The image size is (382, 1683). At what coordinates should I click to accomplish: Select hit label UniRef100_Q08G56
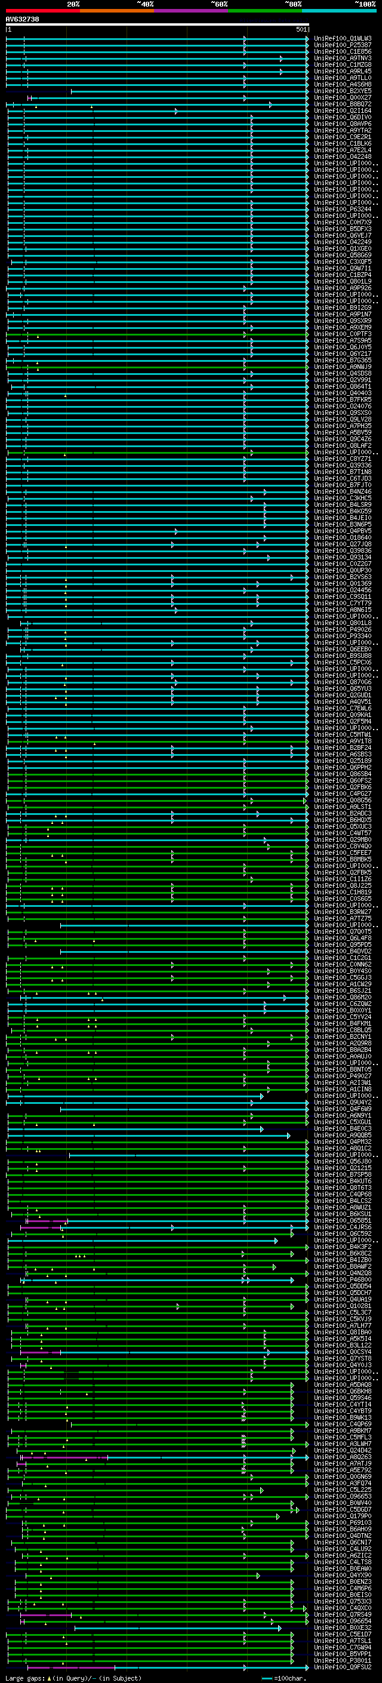coord(343,799)
